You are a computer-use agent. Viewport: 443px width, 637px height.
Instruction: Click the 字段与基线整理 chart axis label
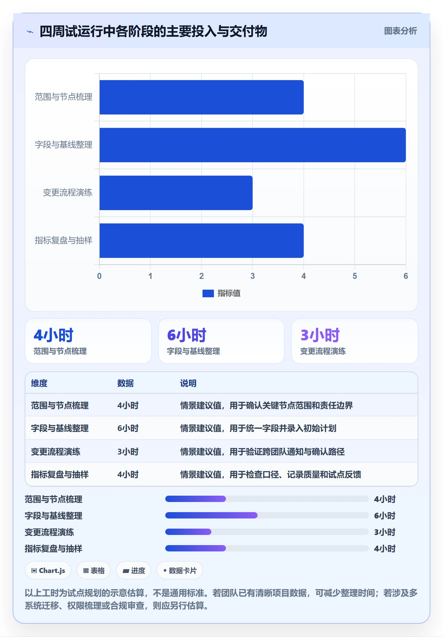point(64,145)
